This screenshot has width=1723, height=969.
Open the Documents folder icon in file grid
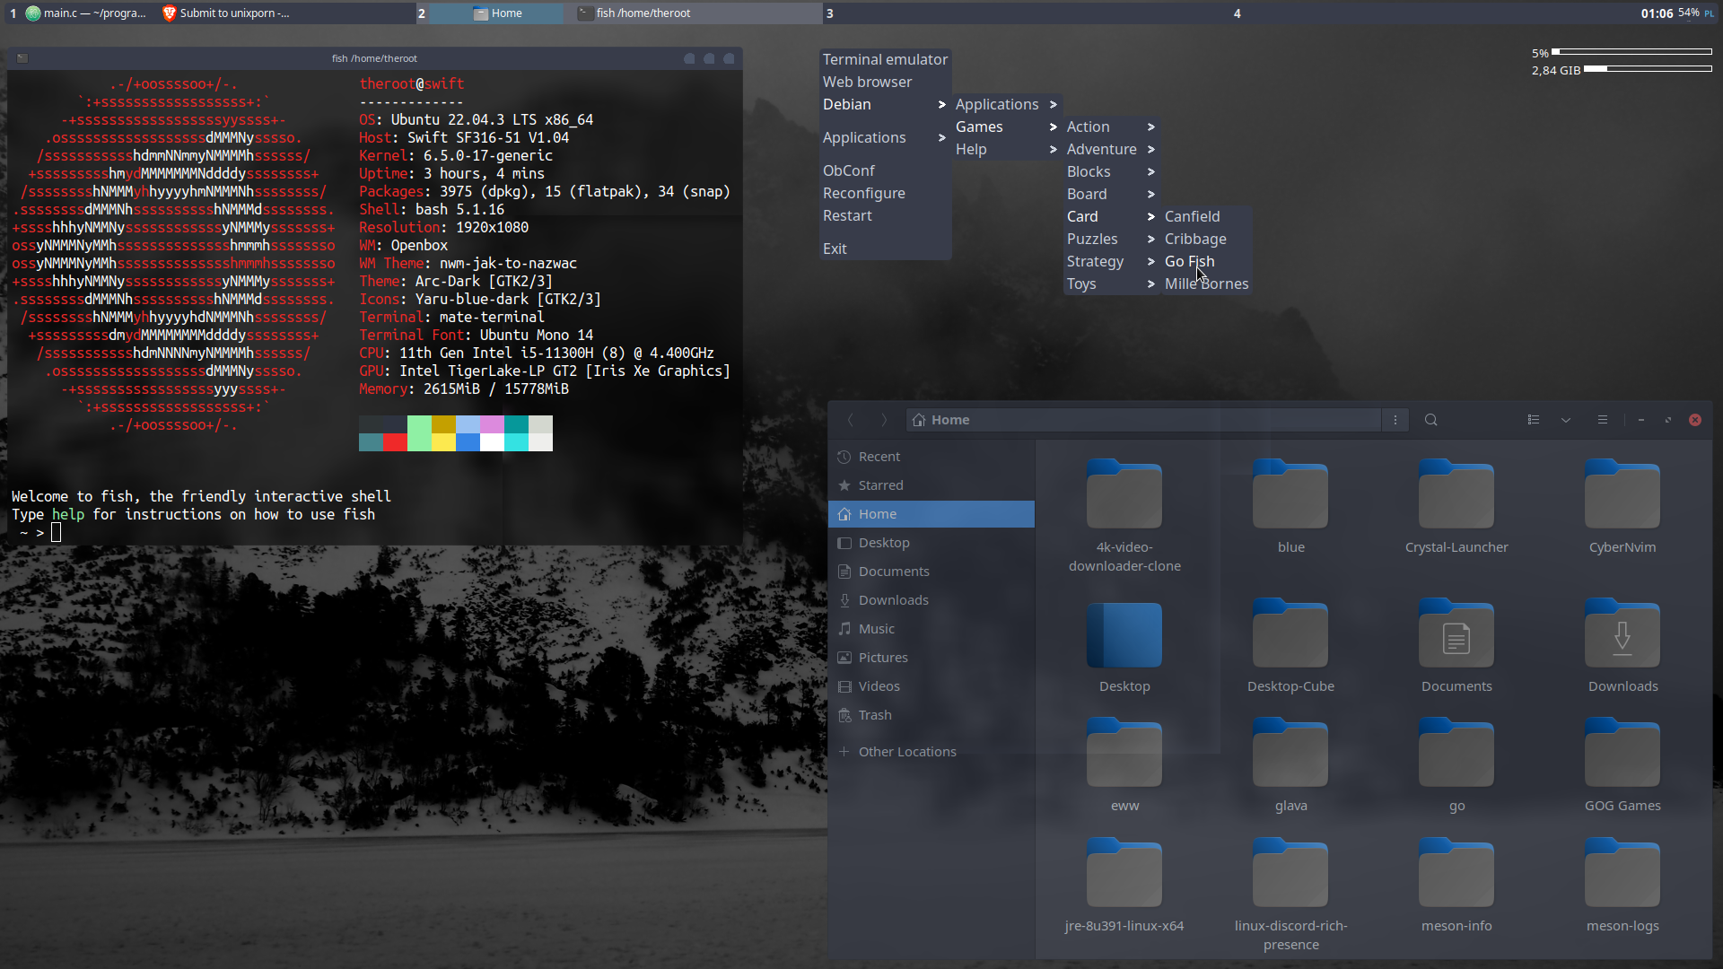(1456, 634)
